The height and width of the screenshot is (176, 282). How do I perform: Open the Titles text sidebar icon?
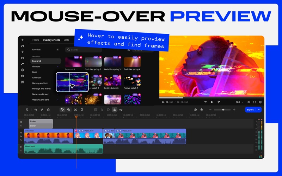click(x=22, y=52)
